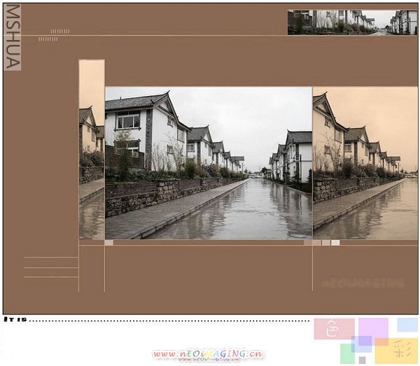The image size is (420, 366).
Task: Click the 'It is' text label
Action: click(15, 319)
